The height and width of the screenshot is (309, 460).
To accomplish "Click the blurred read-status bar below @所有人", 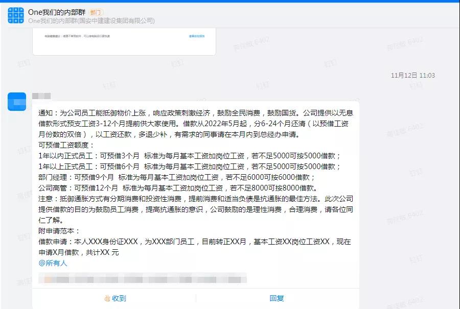I will tap(143, 278).
